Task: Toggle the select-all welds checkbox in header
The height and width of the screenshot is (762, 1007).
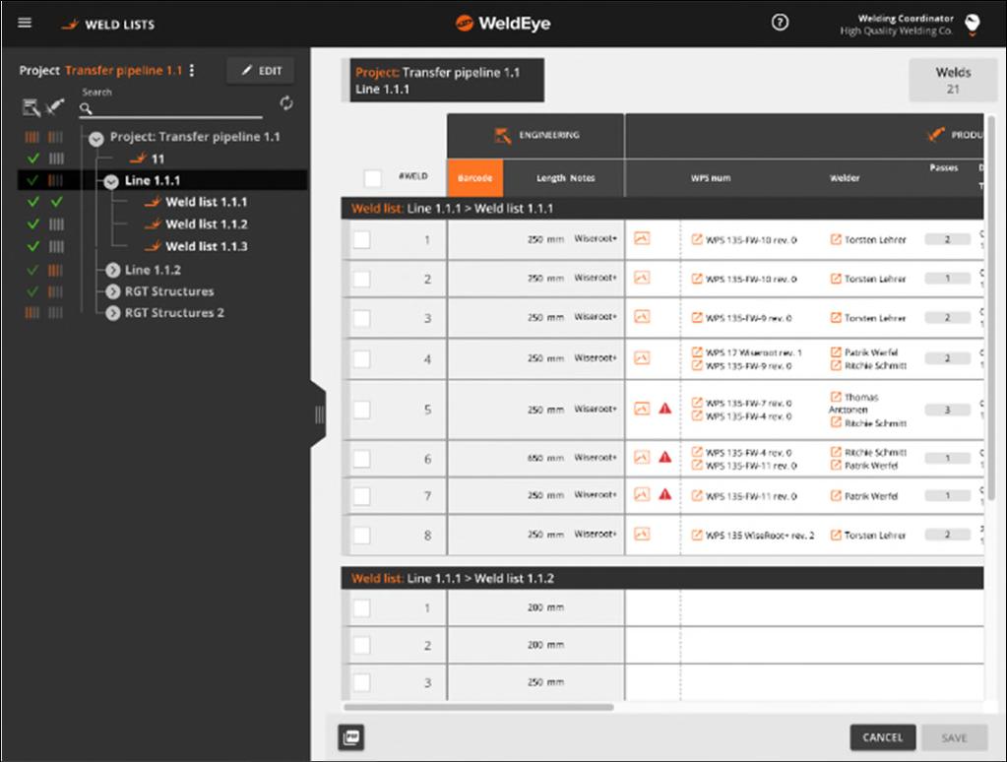Action: click(x=372, y=178)
